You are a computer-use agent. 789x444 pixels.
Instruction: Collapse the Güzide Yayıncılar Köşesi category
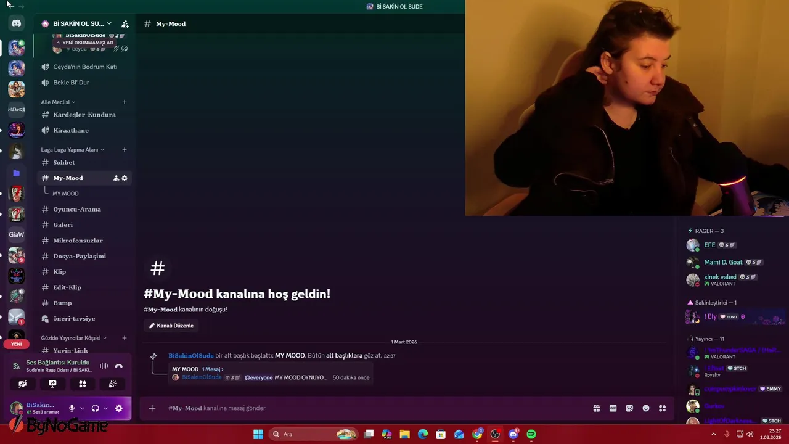point(74,338)
